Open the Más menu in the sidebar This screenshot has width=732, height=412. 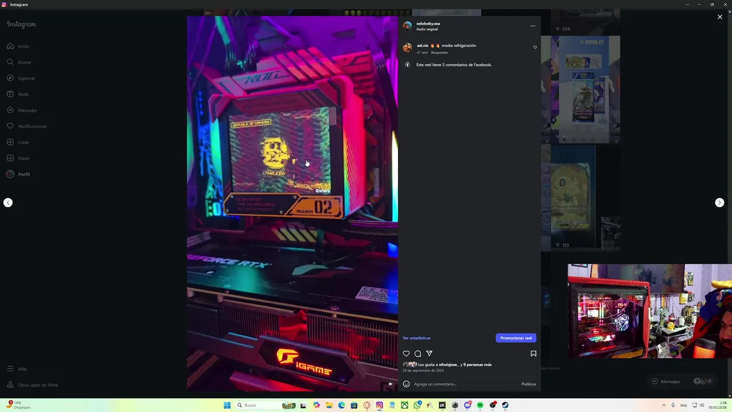click(x=17, y=369)
